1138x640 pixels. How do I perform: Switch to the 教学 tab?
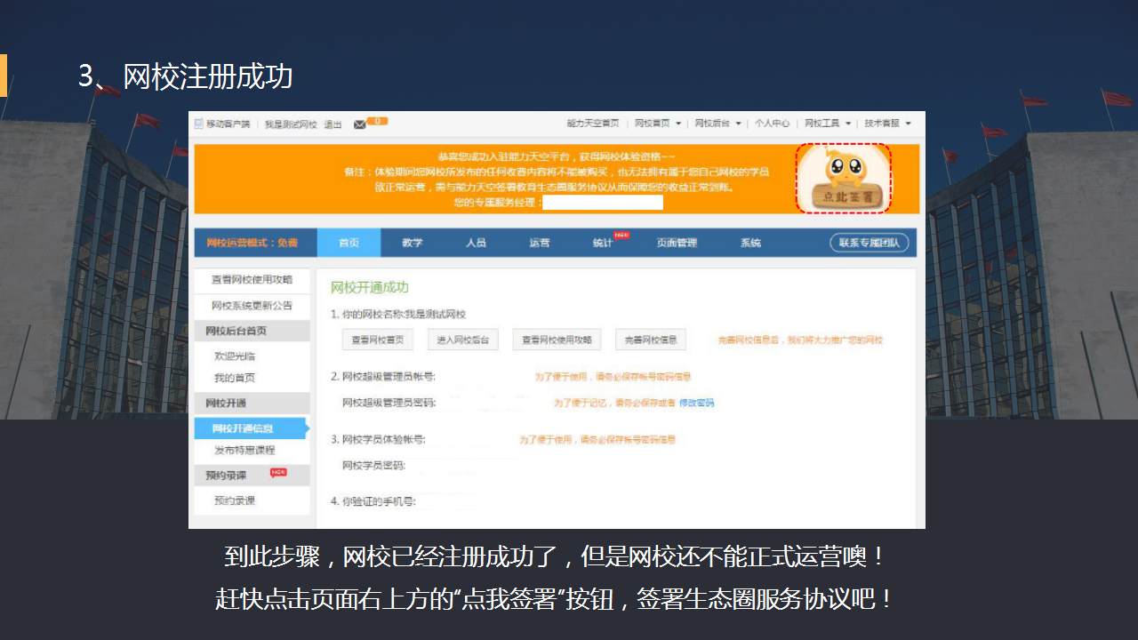tap(412, 243)
